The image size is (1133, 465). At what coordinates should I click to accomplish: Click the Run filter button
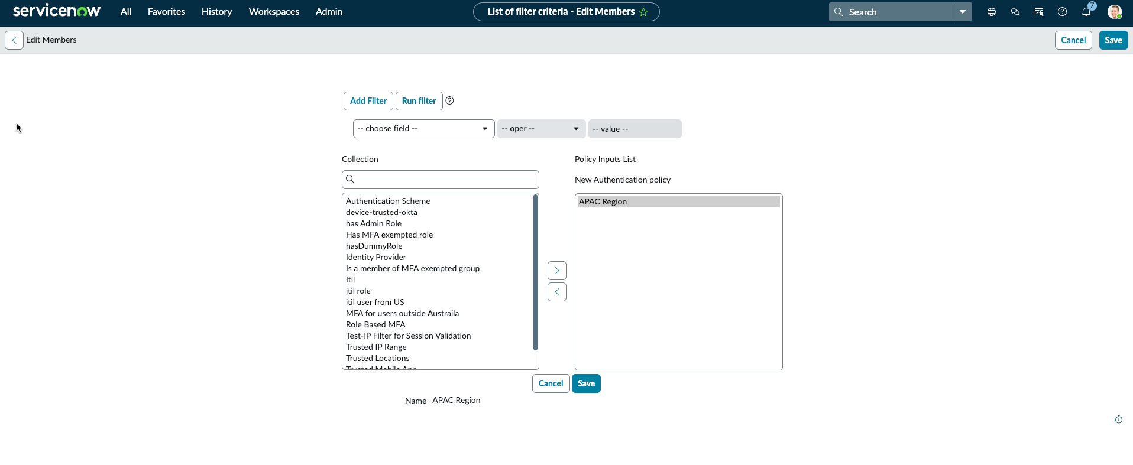click(419, 101)
